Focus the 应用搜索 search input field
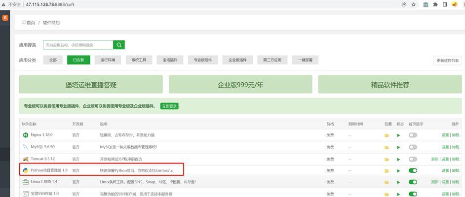 (78, 45)
